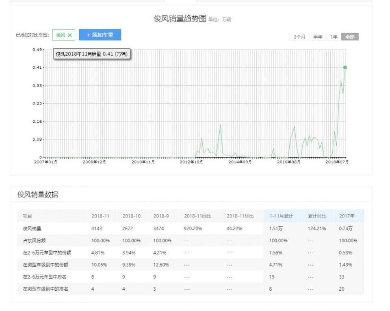This screenshot has height=311, width=390.
Task: Click the 2014年09月 x-axis label
Action: click(240, 162)
